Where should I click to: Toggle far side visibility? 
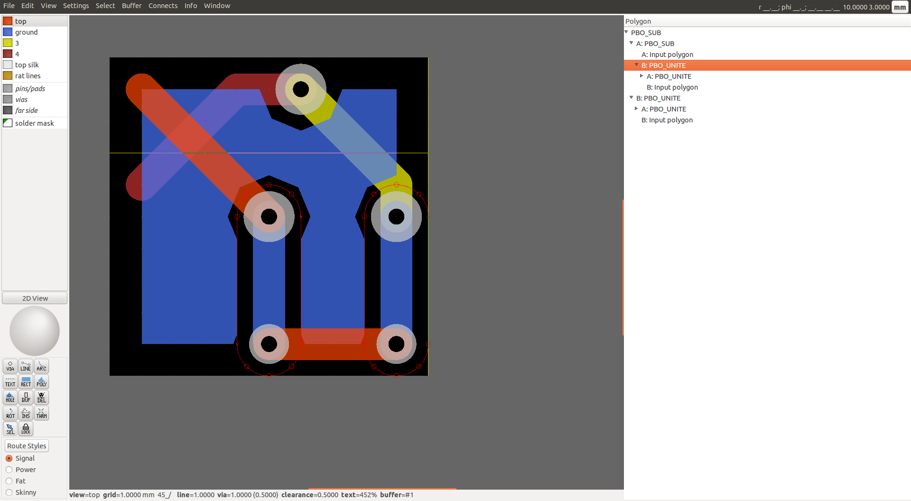pos(8,110)
